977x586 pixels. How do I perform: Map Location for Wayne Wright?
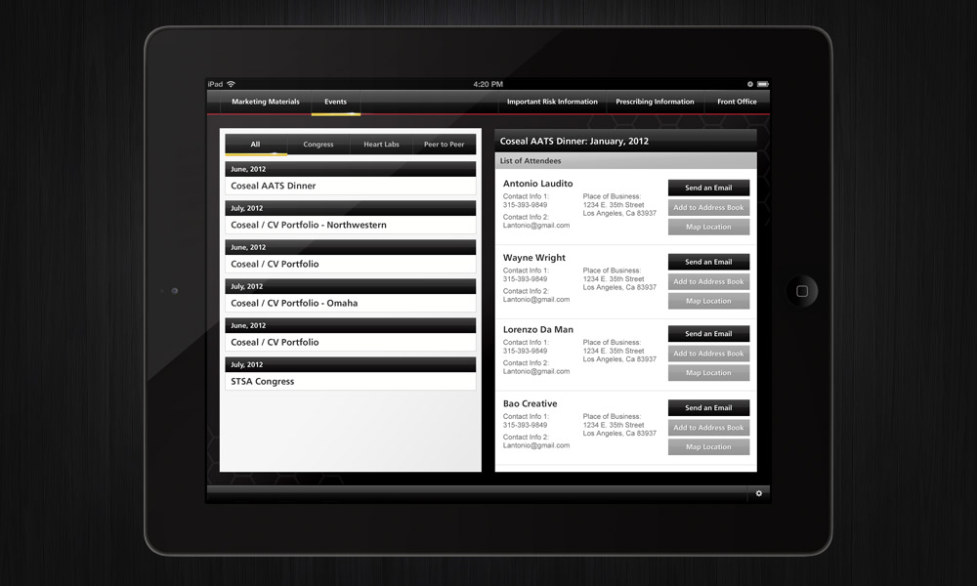tap(708, 301)
